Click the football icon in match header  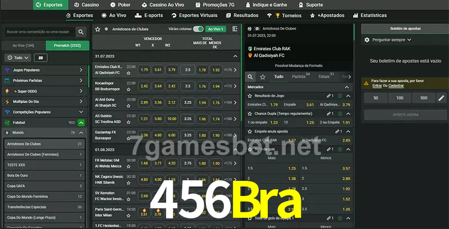[250, 29]
